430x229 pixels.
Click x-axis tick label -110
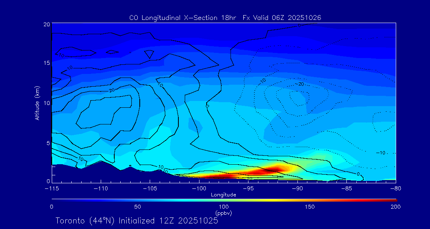[x=101, y=188]
